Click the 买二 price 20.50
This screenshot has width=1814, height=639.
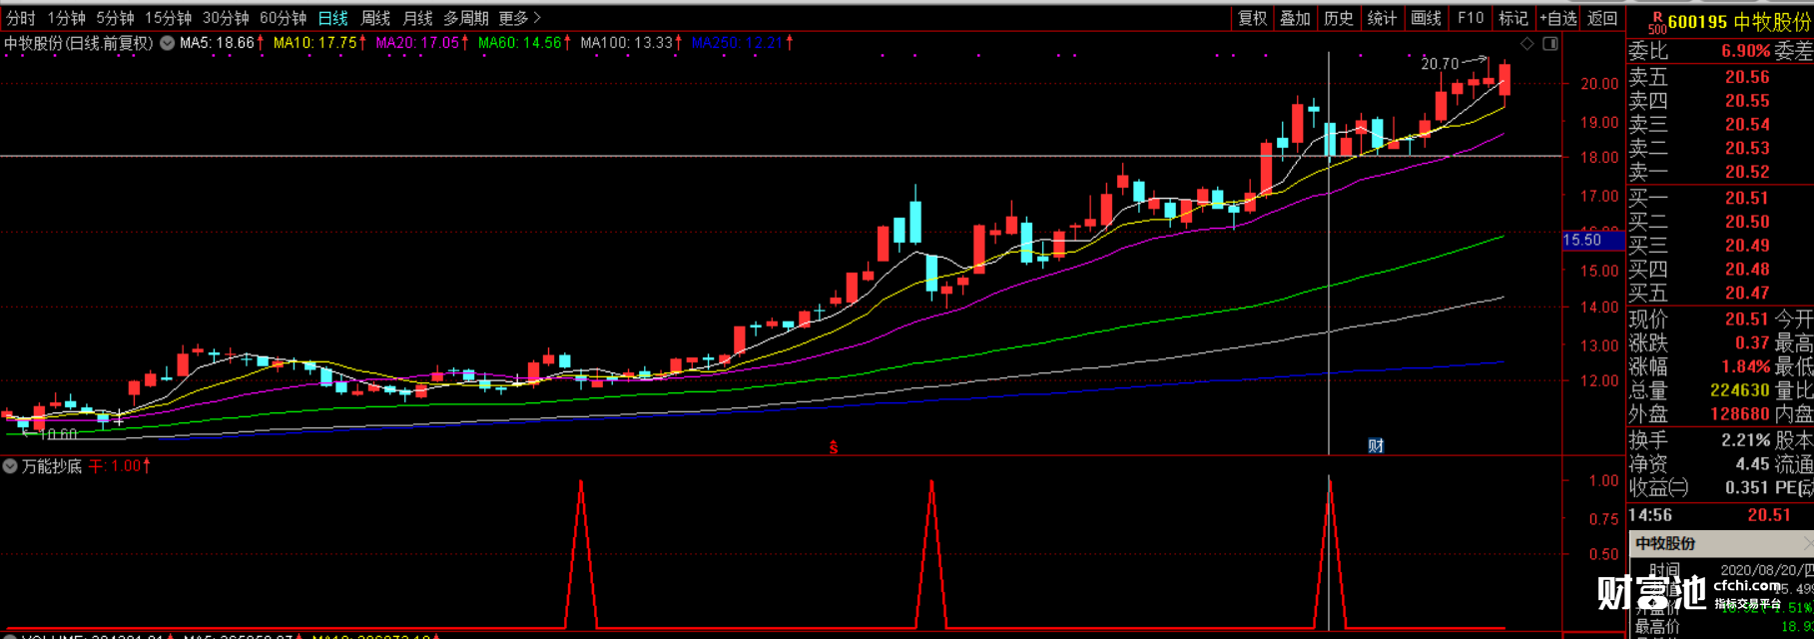point(1747,222)
